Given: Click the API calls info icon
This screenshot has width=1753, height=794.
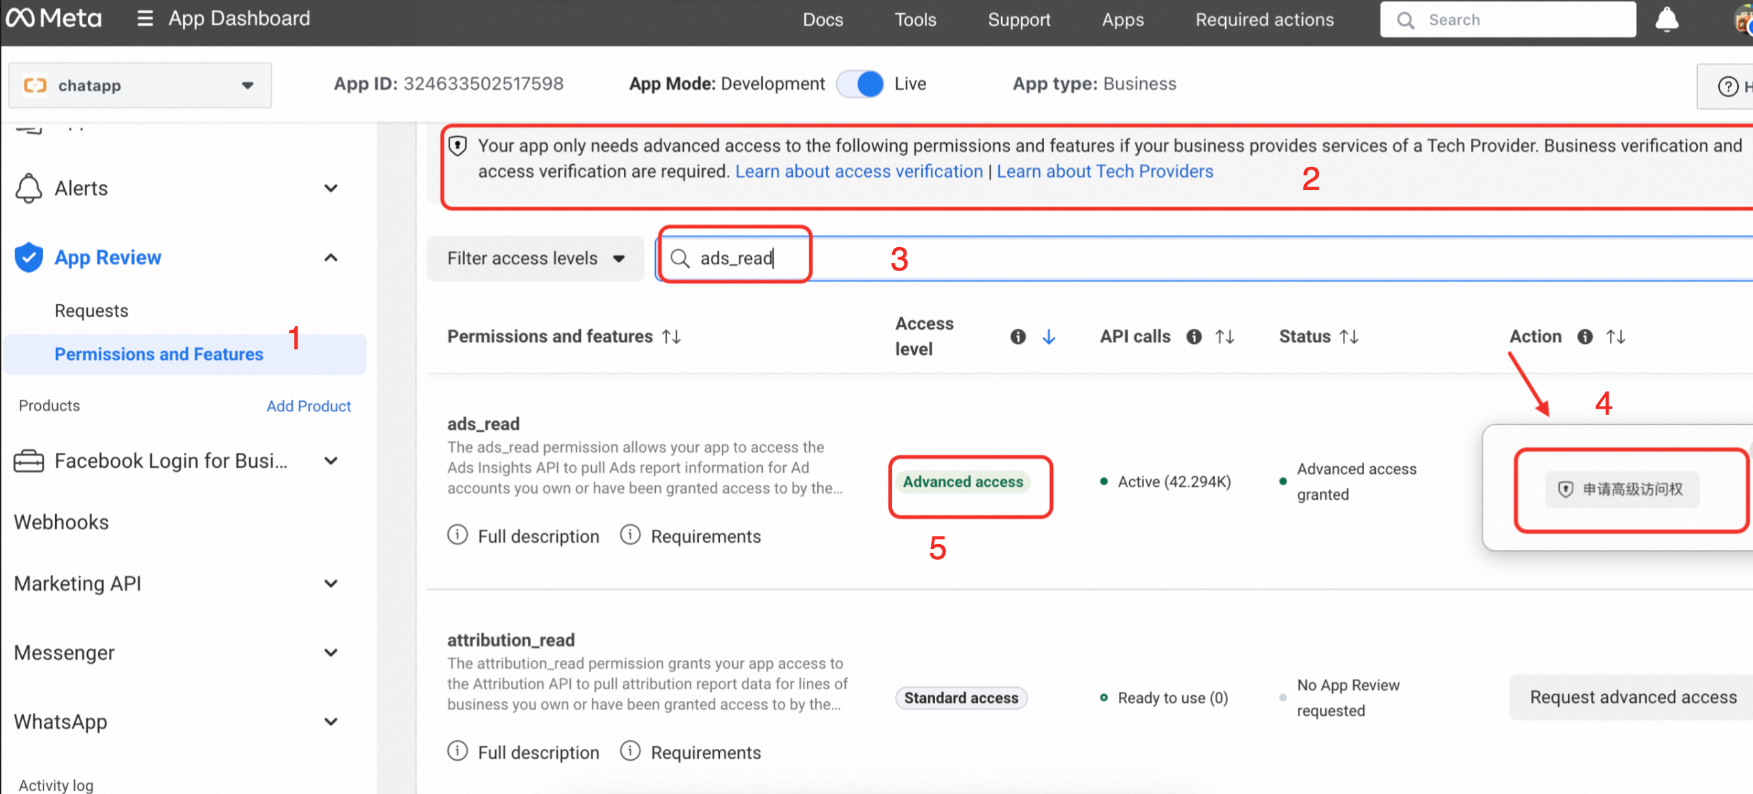Looking at the screenshot, I should click(x=1193, y=336).
